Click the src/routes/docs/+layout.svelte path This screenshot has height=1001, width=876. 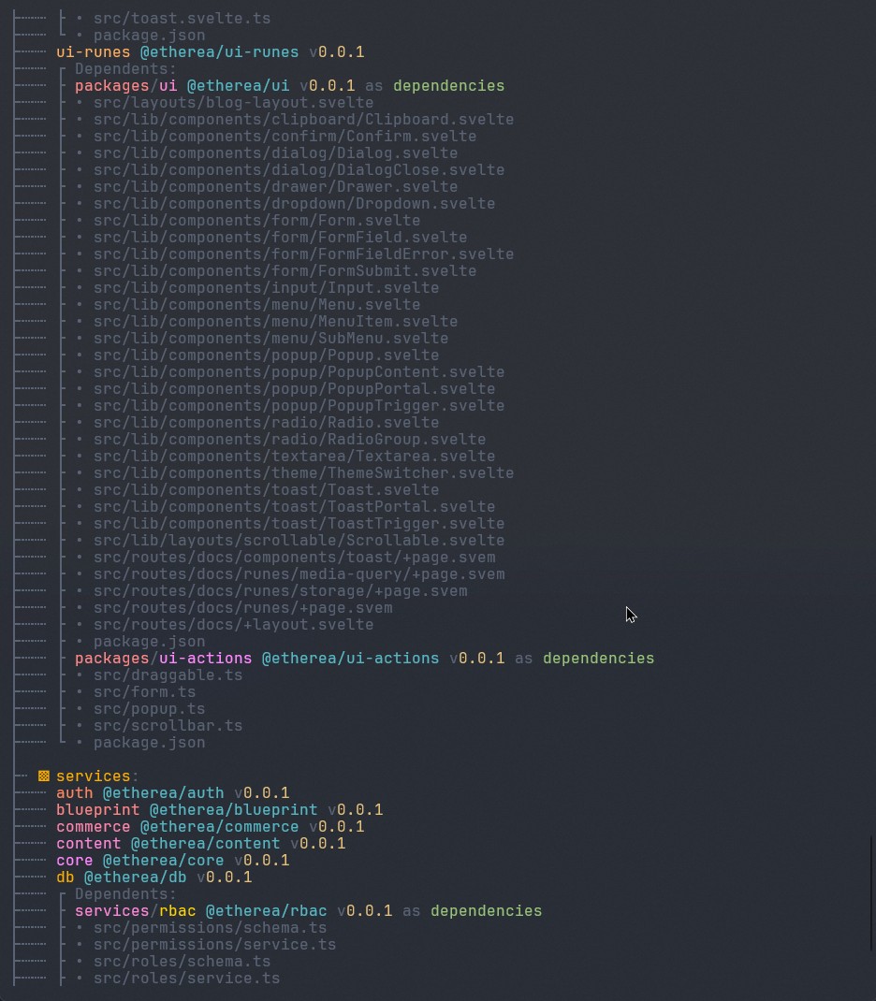(x=234, y=625)
